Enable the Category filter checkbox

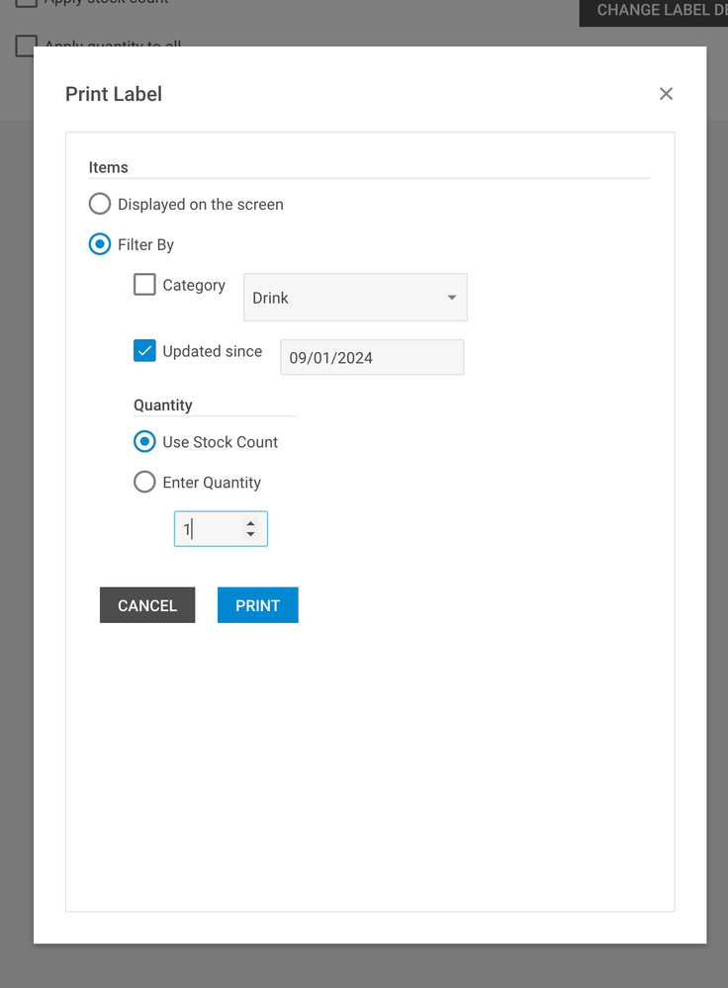coord(144,285)
